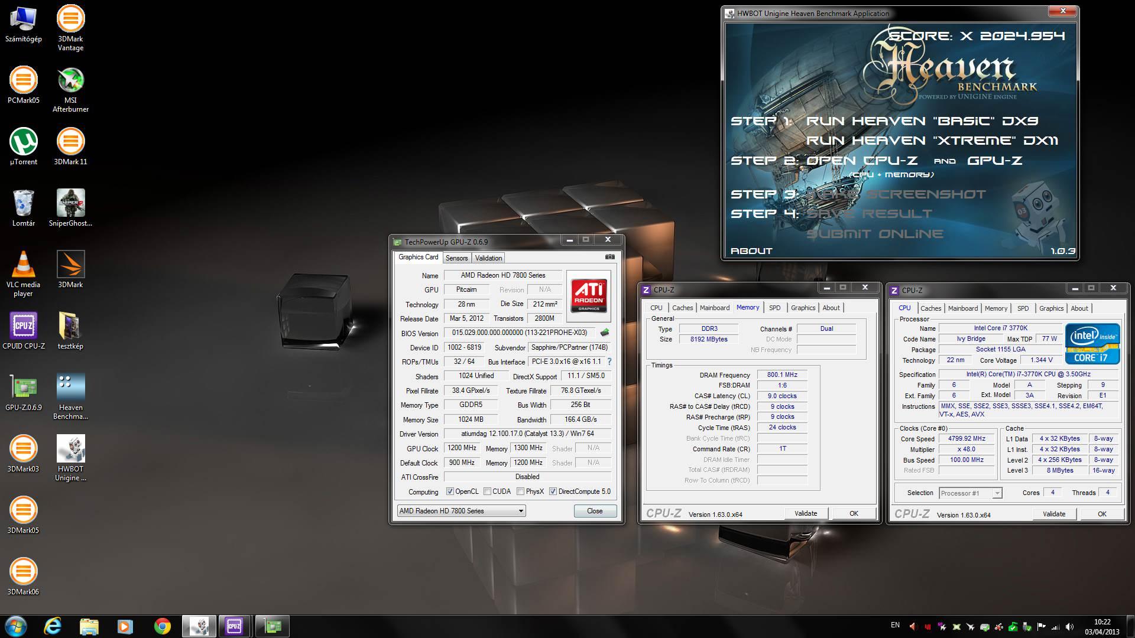The width and height of the screenshot is (1135, 638).
Task: Click Validate in the Memory CPU-Z window
Action: (x=806, y=513)
